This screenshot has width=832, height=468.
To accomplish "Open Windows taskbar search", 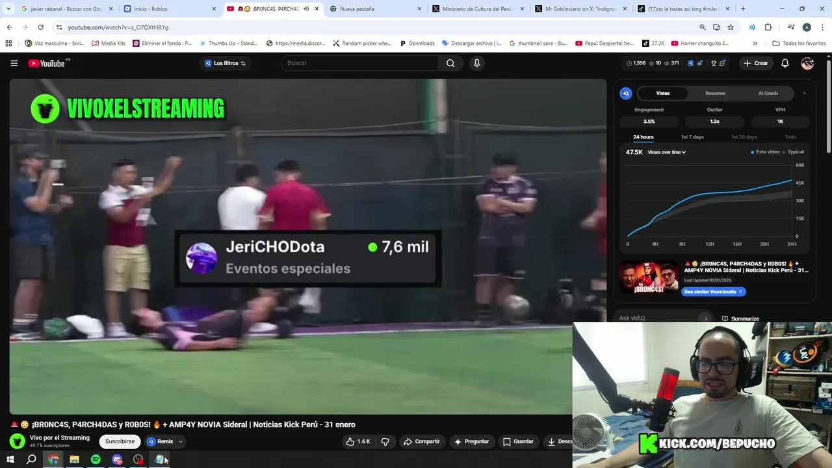I will point(31,460).
